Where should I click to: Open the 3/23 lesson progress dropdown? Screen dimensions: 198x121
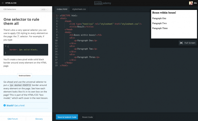44,9
